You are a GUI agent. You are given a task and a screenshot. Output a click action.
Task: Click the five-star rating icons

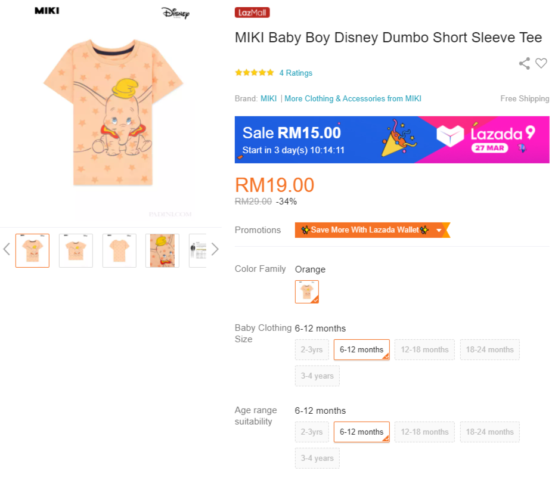coord(255,73)
